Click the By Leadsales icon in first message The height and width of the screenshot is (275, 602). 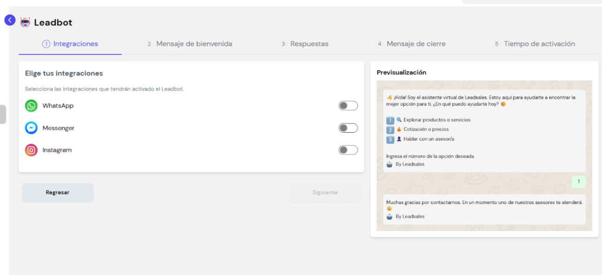[x=390, y=165]
